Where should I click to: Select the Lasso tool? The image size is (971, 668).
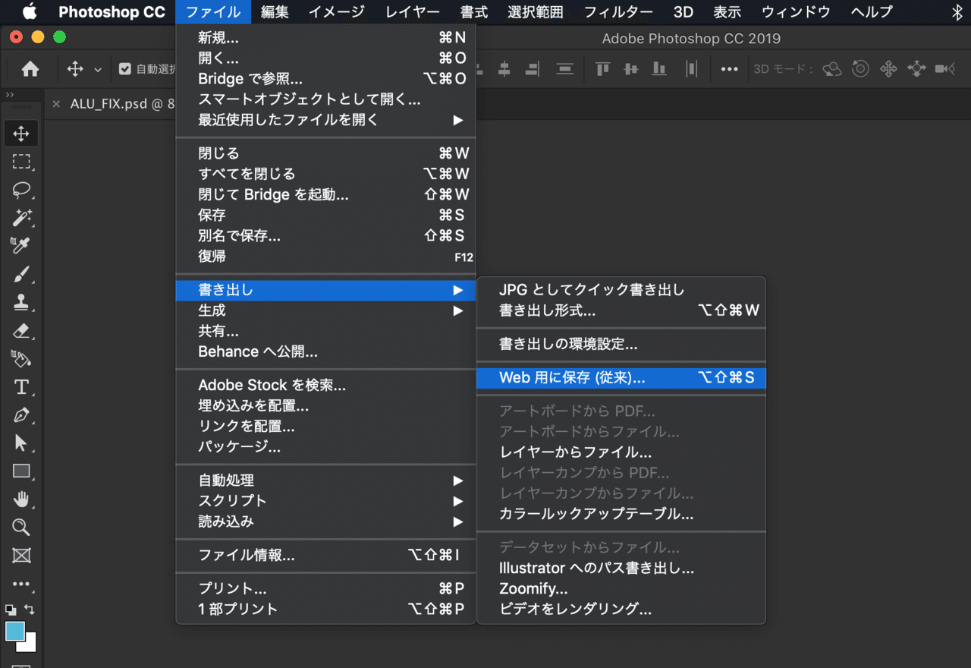pos(21,191)
